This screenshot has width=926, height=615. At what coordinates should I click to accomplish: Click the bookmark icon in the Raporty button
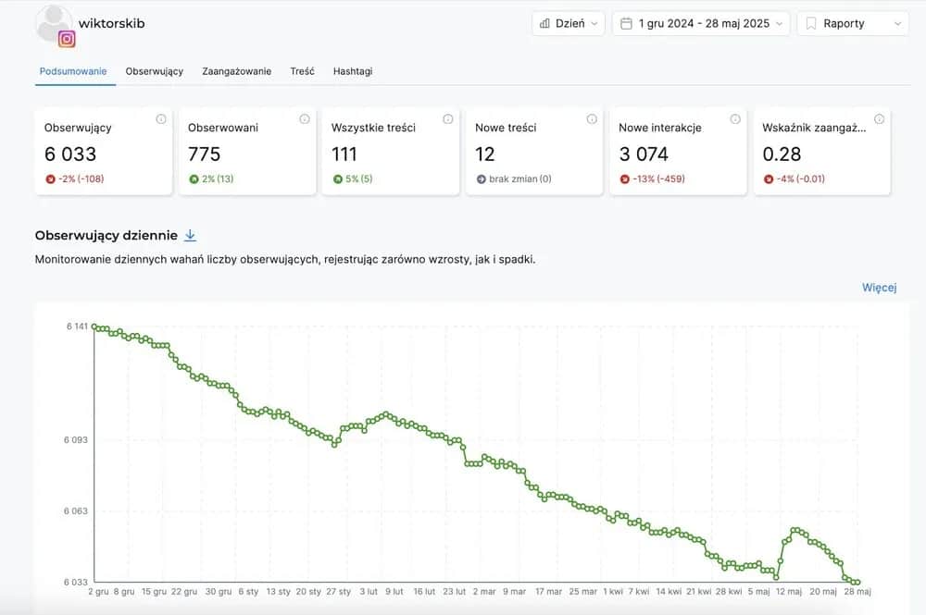tap(810, 22)
